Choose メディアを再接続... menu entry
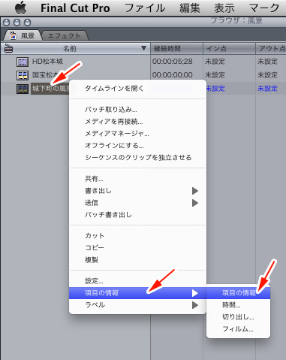Viewport: 286px width, 360px height. pyautogui.click(x=137, y=122)
